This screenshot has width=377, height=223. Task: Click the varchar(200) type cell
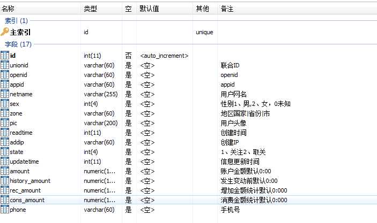(101, 123)
